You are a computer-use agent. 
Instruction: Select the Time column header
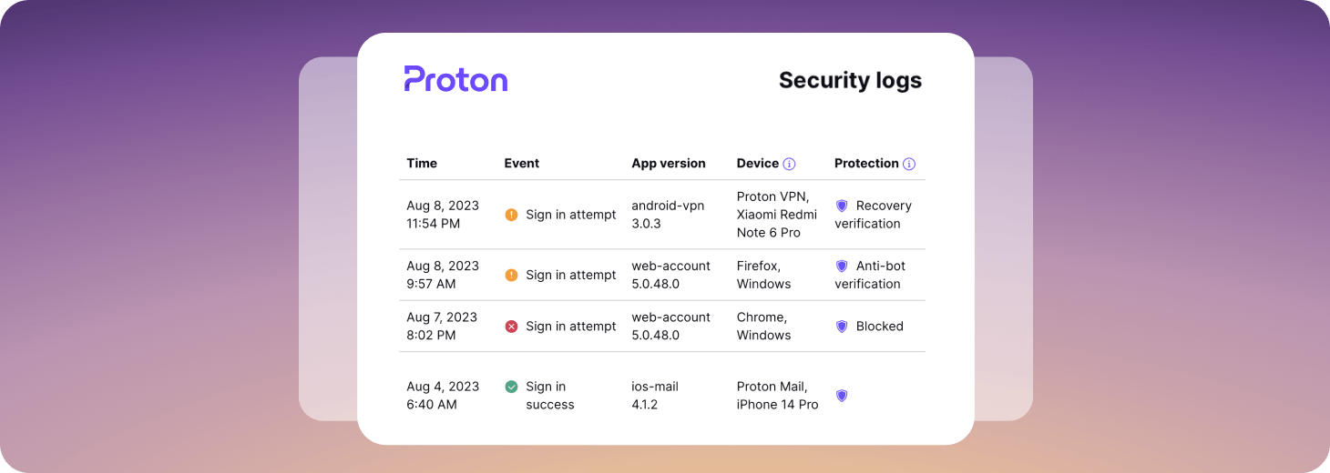pyautogui.click(x=422, y=164)
